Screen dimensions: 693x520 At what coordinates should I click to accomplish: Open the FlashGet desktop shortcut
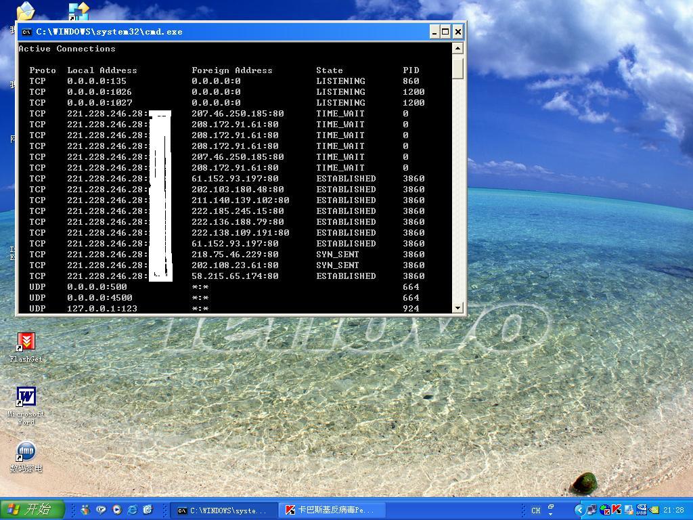[26, 347]
